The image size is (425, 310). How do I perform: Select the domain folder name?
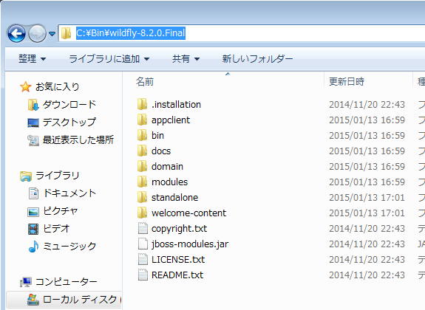click(x=167, y=167)
